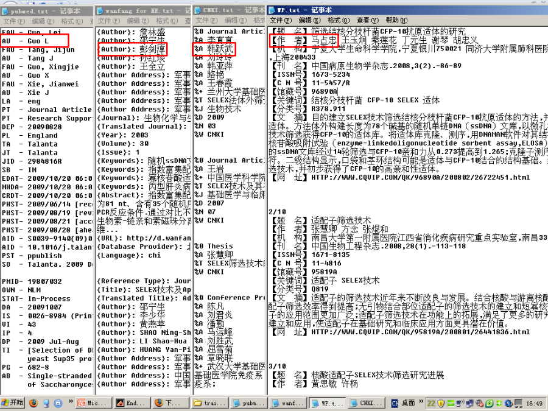Switch to the Mic... taskbar window

click(94, 403)
